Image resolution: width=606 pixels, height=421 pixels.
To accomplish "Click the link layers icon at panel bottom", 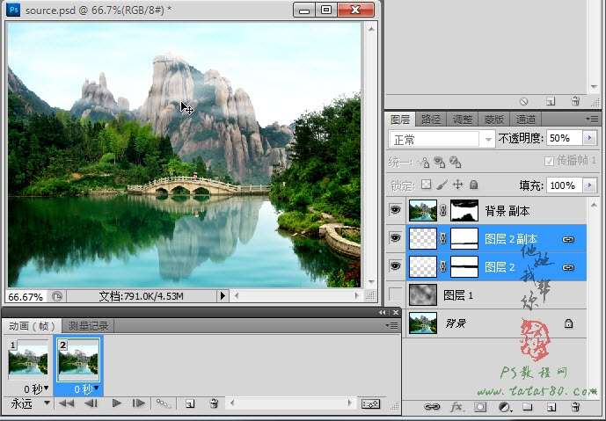I will 432,408.
